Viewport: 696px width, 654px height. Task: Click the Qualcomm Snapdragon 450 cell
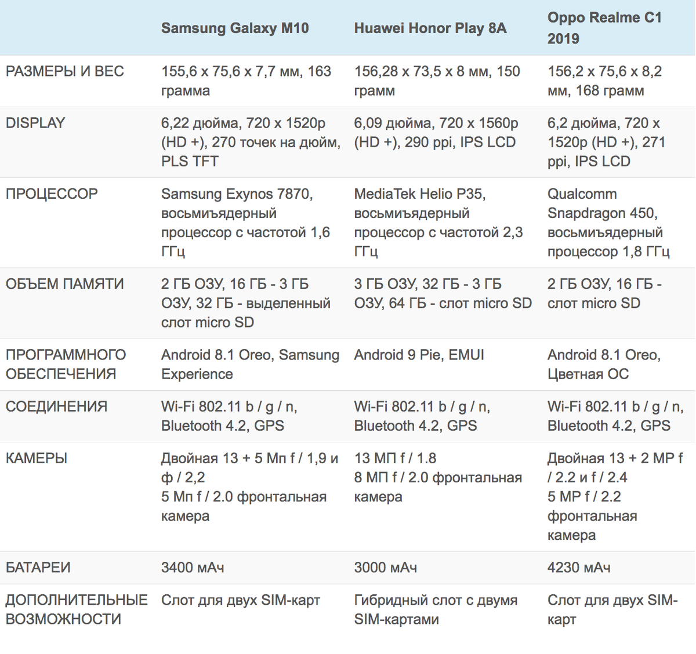pos(609,223)
